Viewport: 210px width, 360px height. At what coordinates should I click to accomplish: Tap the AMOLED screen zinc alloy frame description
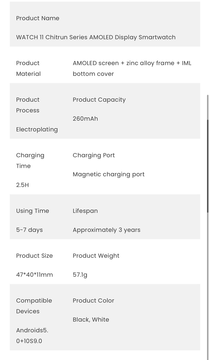[132, 68]
